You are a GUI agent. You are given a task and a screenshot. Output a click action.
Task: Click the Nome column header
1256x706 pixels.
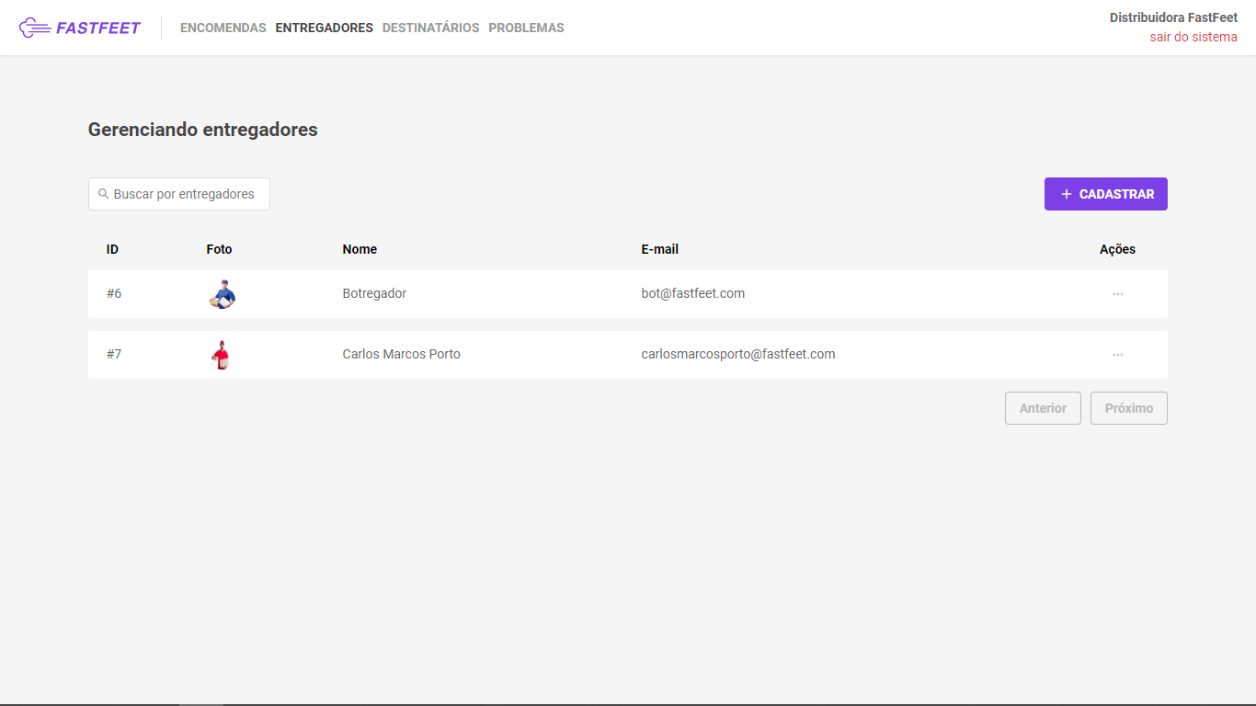click(x=360, y=249)
